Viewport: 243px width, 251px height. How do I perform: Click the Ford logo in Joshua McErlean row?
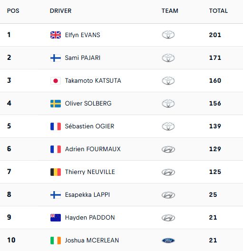pos(168,241)
